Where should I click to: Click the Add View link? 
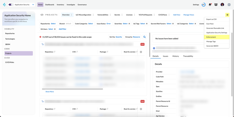(177, 15)
